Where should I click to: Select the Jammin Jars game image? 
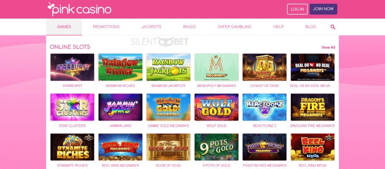[120, 107]
